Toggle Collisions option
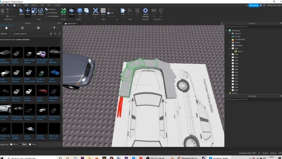Viewport: 282px width, 159px height. click(51, 9)
